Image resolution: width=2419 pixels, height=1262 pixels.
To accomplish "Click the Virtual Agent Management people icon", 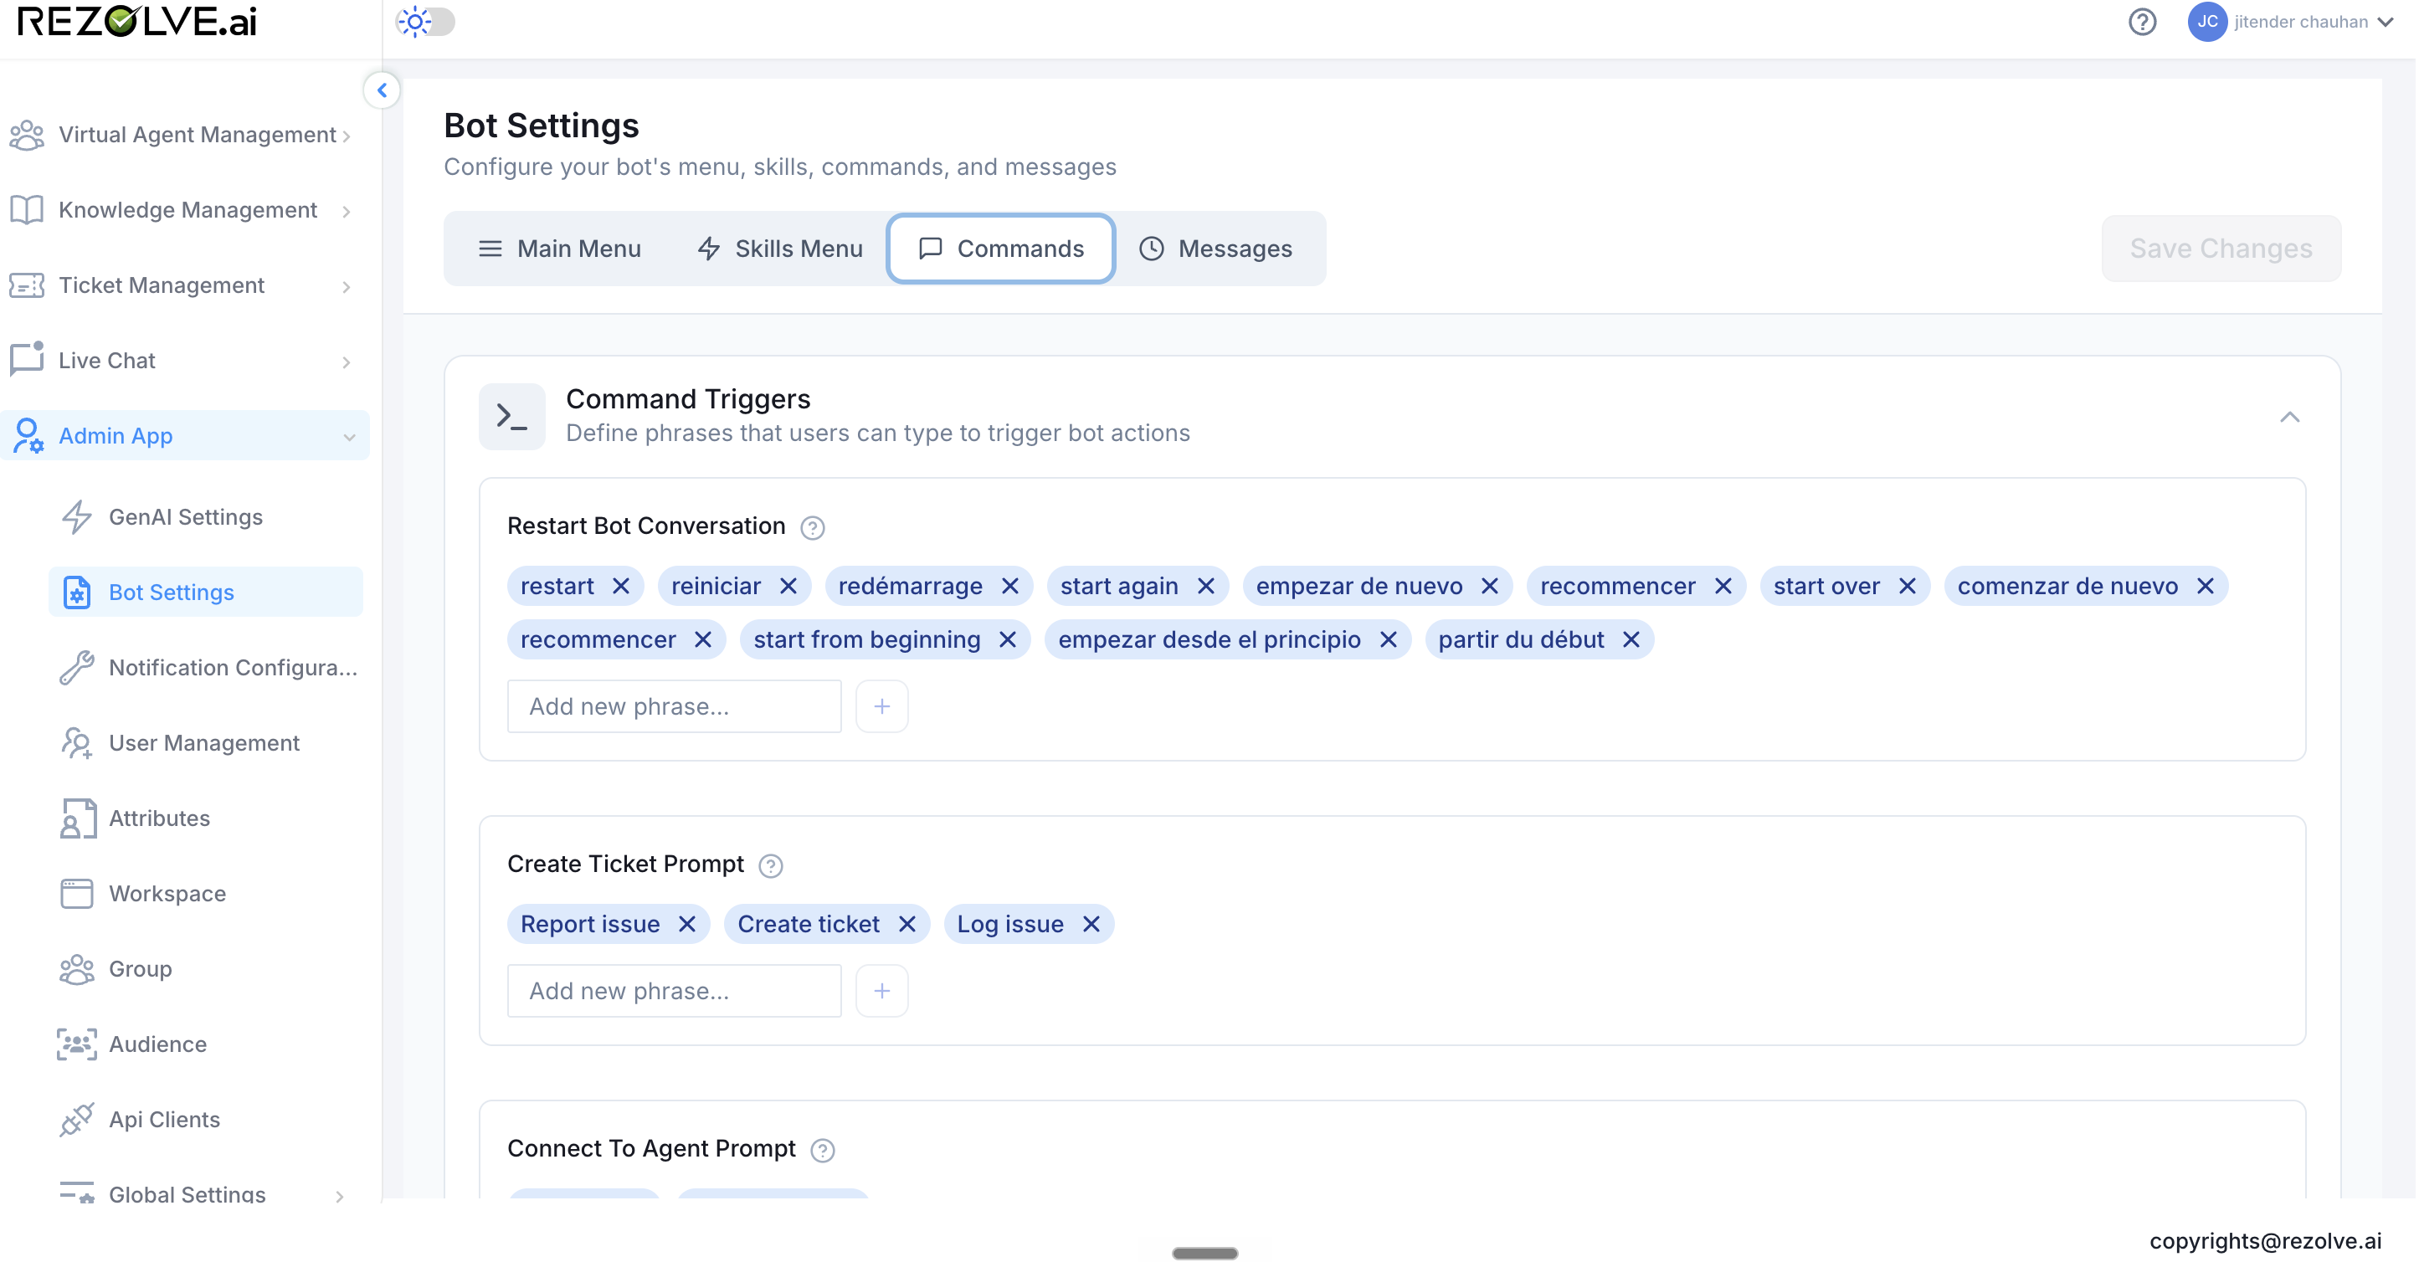I will point(26,136).
